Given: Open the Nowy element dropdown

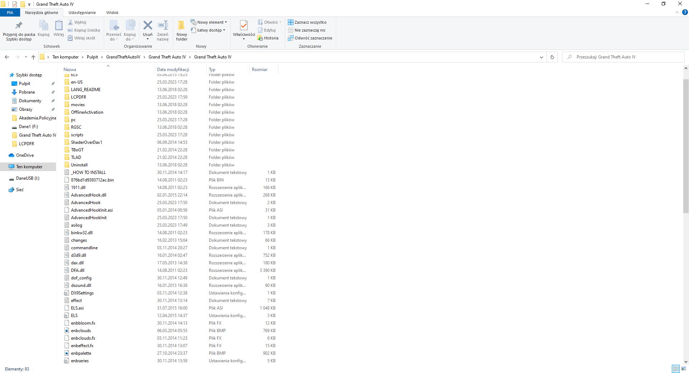Looking at the screenshot, I should pos(209,22).
